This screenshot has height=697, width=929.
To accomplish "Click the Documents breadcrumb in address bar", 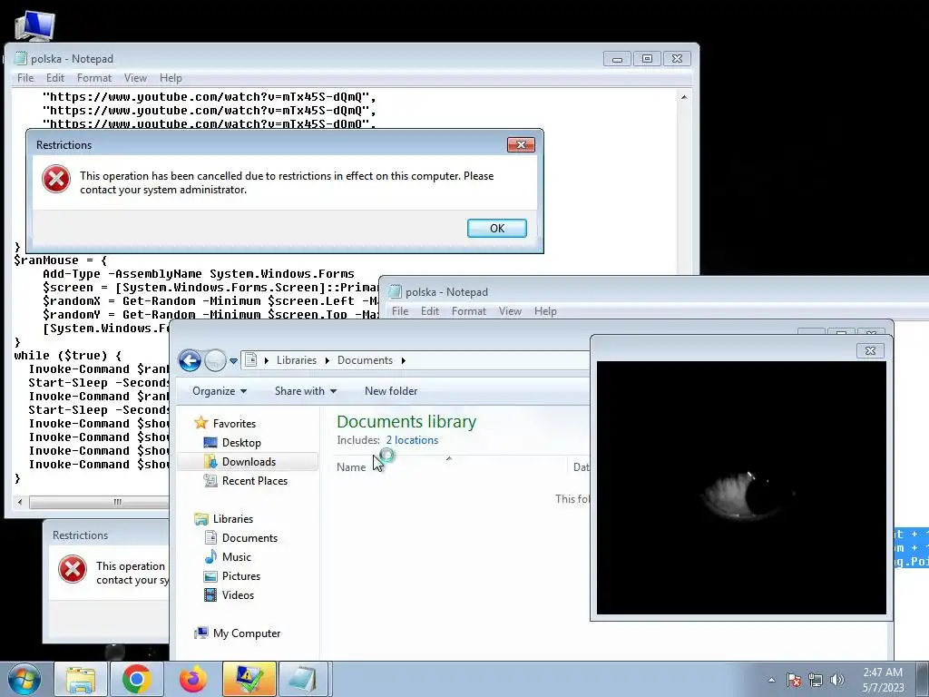I will coord(365,360).
